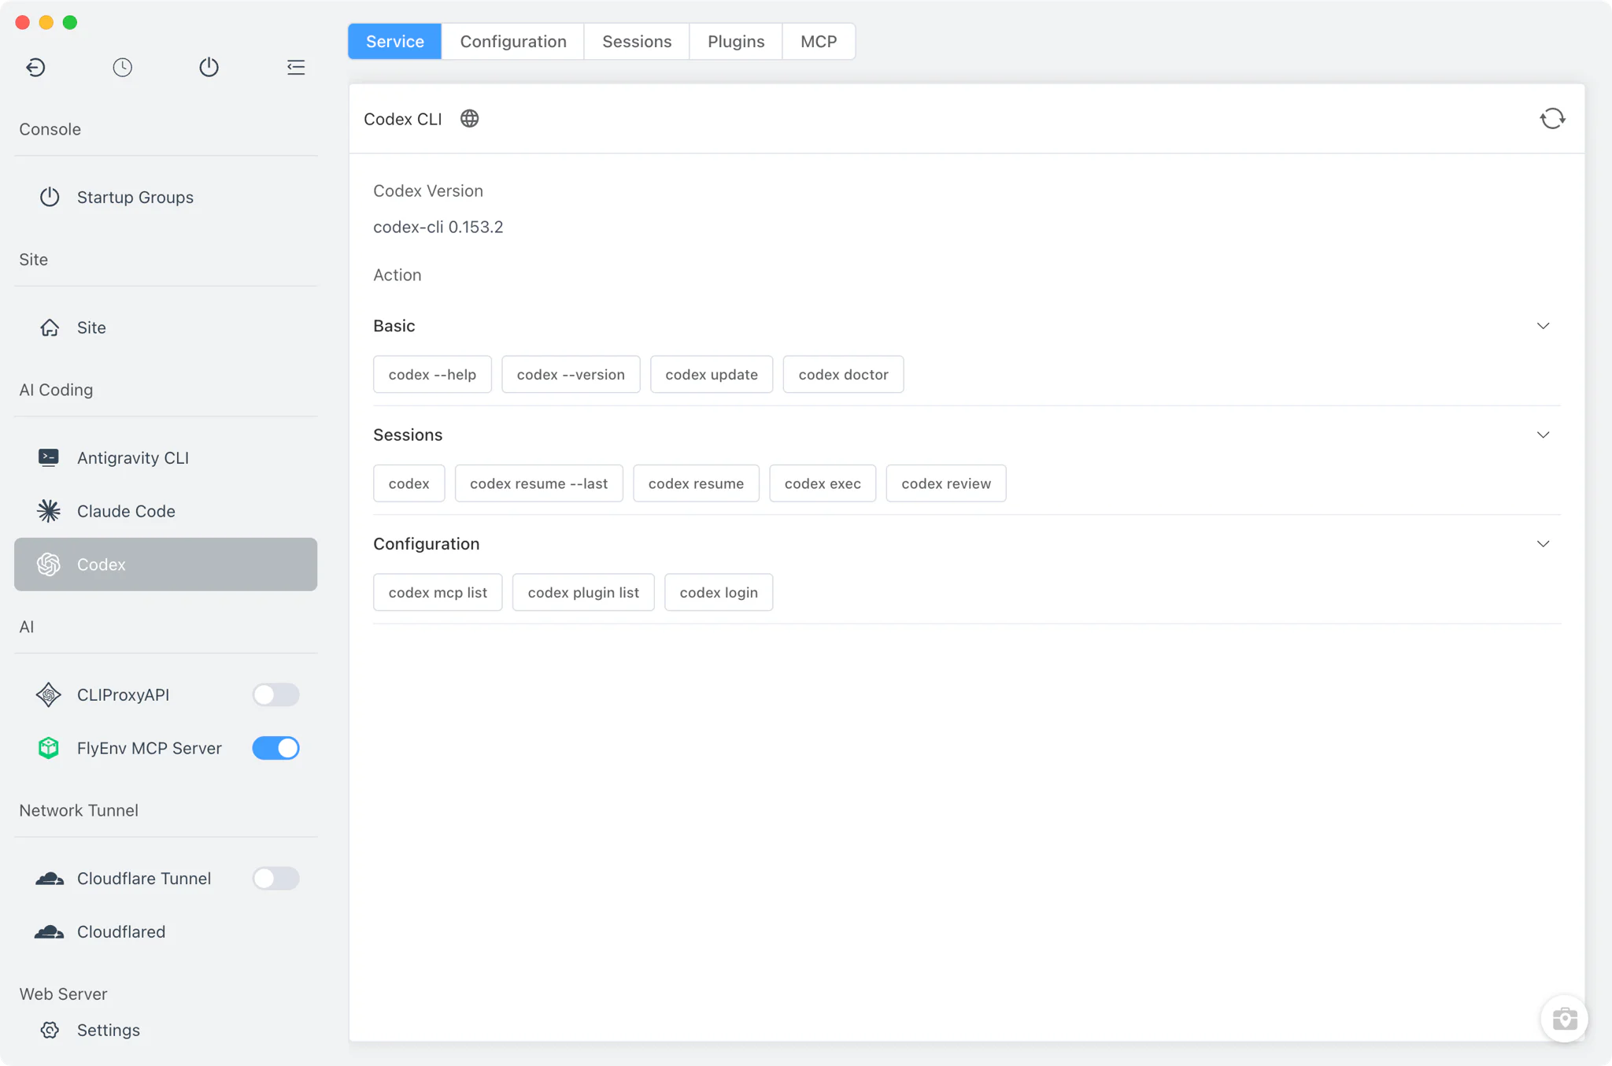Screen dimensions: 1612x1066
Task: Click the power icon in sidebar toolbar
Action: 209,68
